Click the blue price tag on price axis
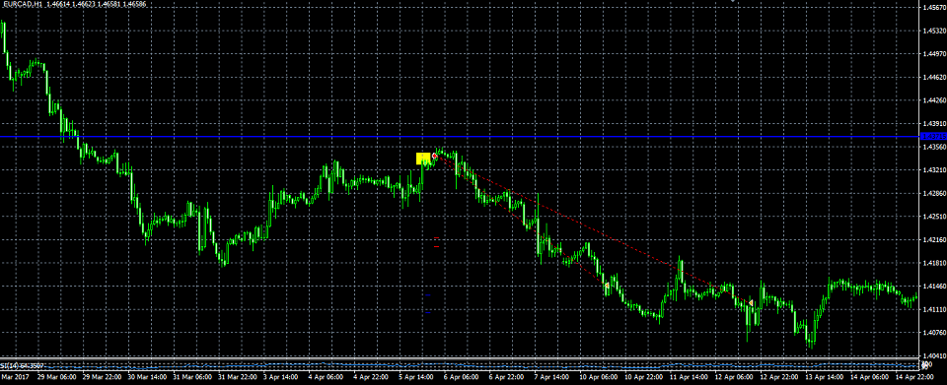This screenshot has height=385, width=947. click(x=932, y=137)
